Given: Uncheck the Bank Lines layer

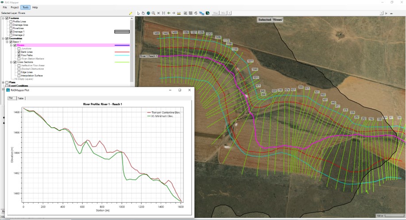Looking at the screenshot, I should [19, 52].
